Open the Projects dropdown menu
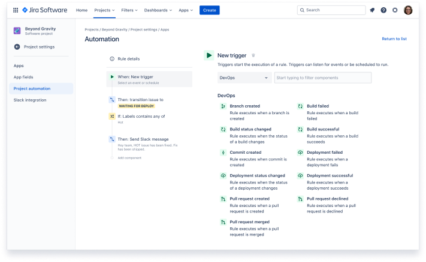 click(104, 10)
